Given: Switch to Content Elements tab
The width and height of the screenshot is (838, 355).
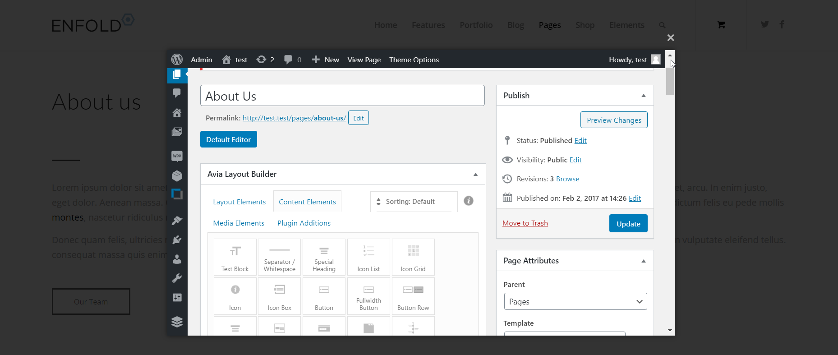Looking at the screenshot, I should [307, 202].
